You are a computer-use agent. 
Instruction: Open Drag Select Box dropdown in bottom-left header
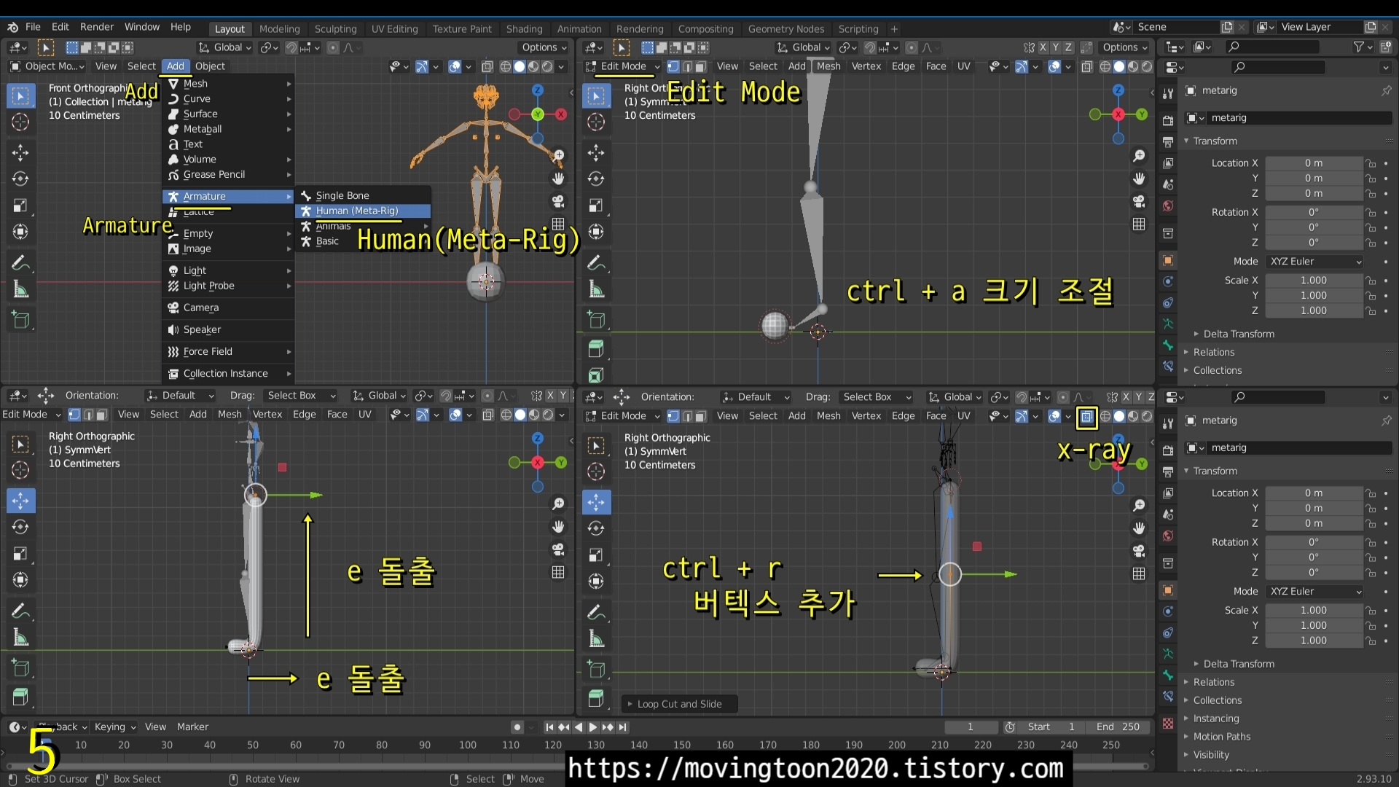coord(301,396)
